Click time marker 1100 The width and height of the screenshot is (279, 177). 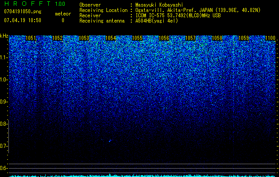point(270,38)
